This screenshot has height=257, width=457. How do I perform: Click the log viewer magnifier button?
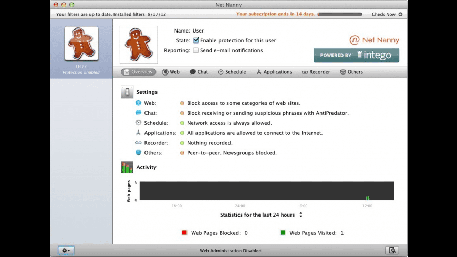click(392, 250)
